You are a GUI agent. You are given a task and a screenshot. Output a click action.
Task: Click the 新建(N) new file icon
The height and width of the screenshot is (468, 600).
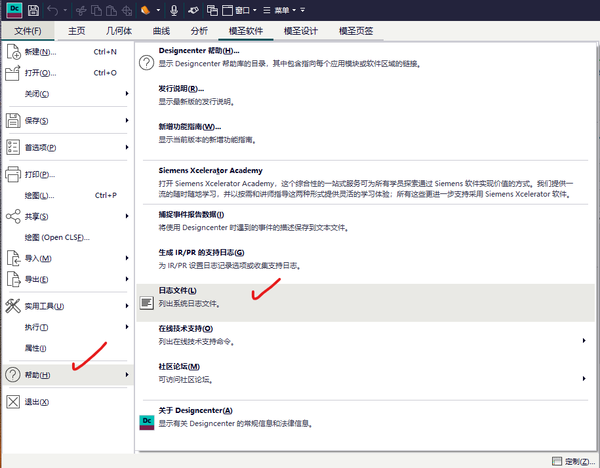pos(13,52)
